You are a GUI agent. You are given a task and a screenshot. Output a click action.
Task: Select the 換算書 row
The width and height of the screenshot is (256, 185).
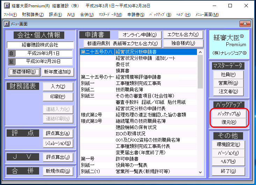click(138, 71)
